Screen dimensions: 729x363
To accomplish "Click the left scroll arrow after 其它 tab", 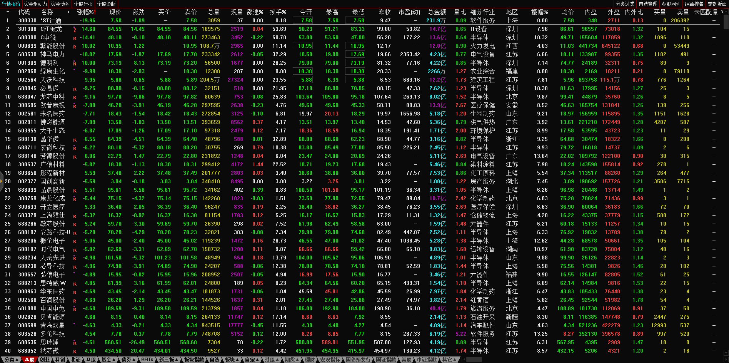I will click(464, 360).
